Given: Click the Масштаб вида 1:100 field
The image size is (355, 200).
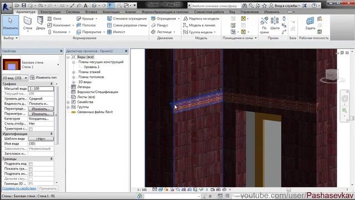Looking at the screenshot, I should tap(40, 88).
